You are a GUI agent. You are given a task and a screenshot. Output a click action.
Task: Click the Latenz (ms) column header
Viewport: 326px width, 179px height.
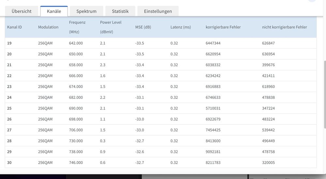[x=180, y=27]
